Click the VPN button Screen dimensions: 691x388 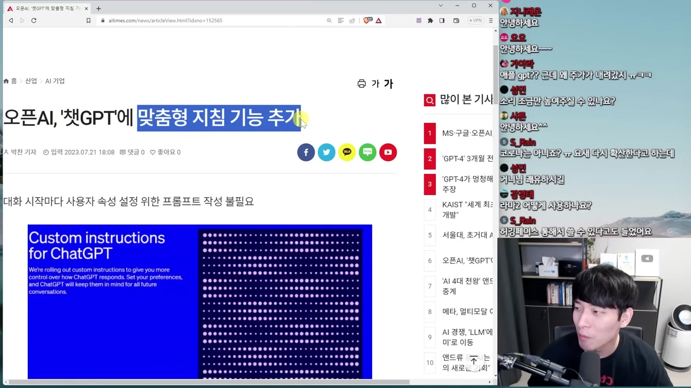click(475, 21)
